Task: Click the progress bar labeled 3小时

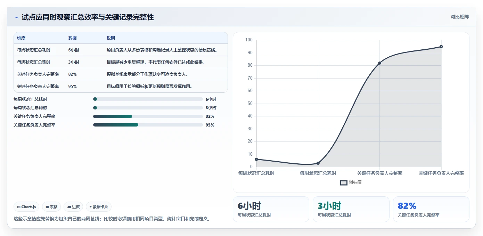Action: coord(148,108)
